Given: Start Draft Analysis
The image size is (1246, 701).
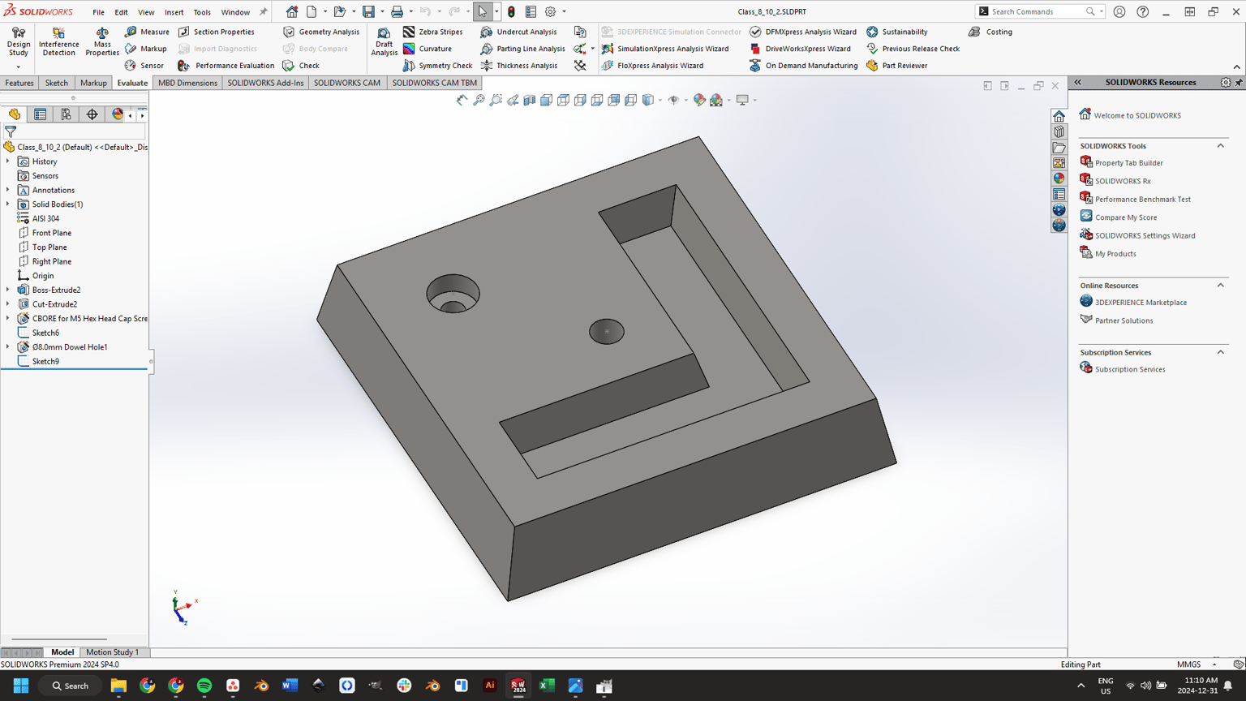Looking at the screenshot, I should [384, 42].
